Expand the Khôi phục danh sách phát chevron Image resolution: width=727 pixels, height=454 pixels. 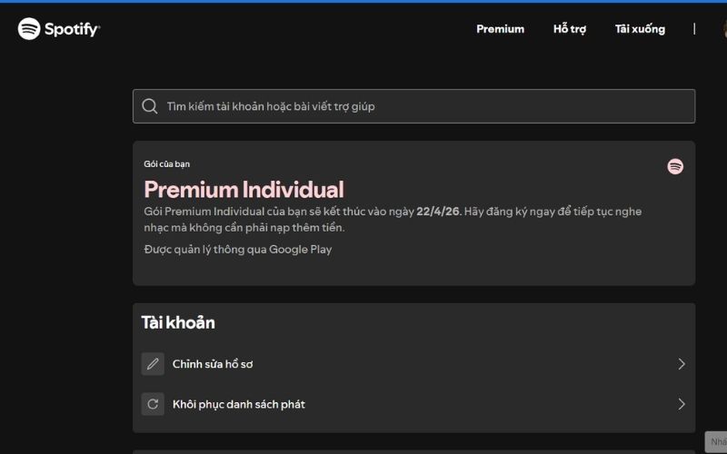pyautogui.click(x=681, y=404)
